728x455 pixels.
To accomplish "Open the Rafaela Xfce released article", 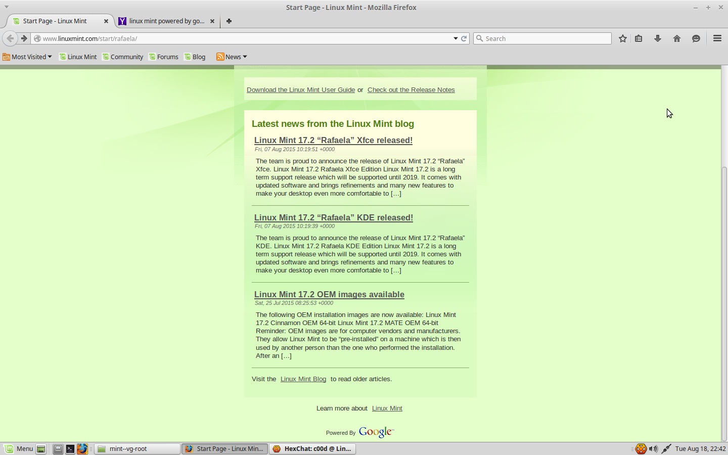I will click(333, 141).
